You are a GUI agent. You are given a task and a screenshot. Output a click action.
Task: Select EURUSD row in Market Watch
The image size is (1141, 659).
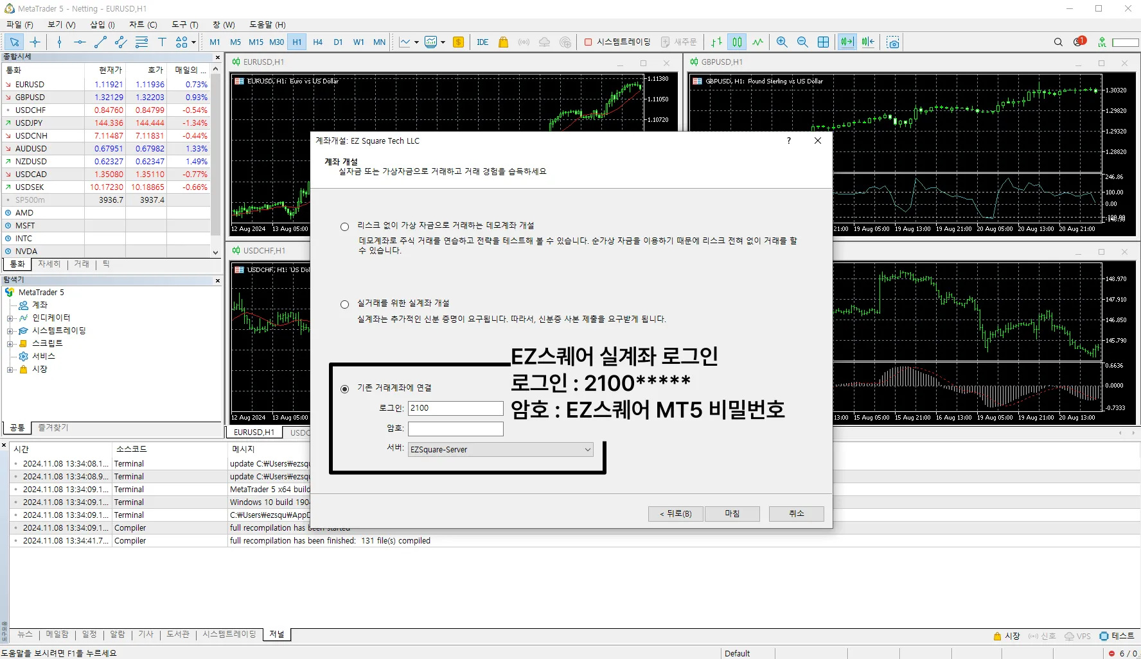(106, 85)
